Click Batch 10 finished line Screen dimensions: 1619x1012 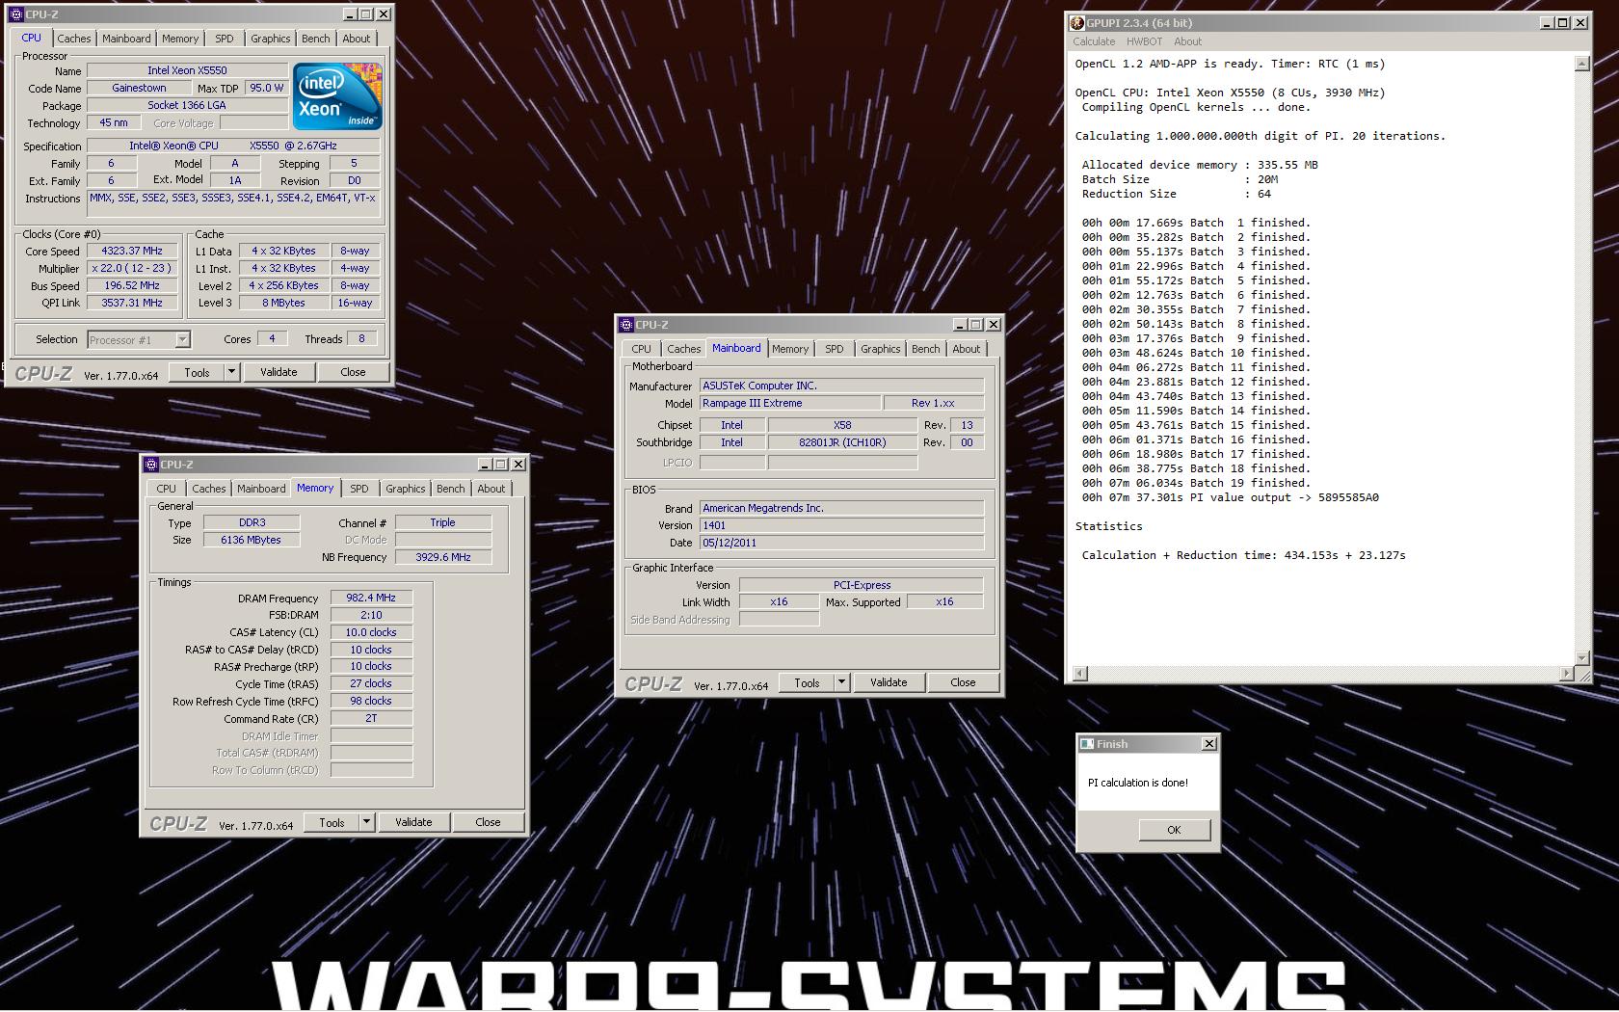coord(1196,353)
